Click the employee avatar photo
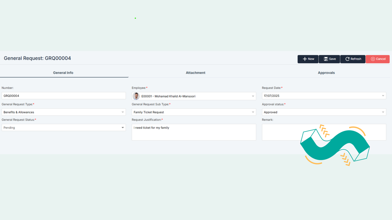Image resolution: width=392 pixels, height=220 pixels. pyautogui.click(x=136, y=96)
